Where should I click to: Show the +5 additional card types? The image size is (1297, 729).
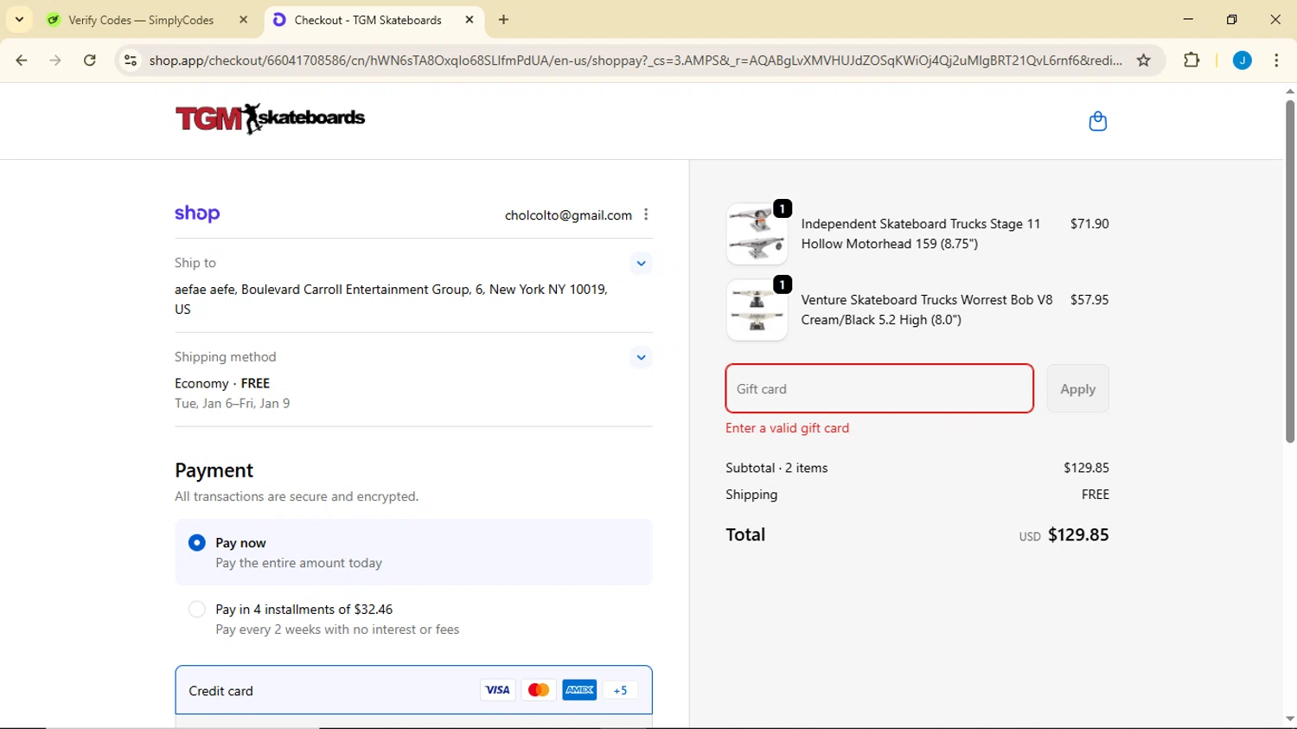tap(620, 690)
